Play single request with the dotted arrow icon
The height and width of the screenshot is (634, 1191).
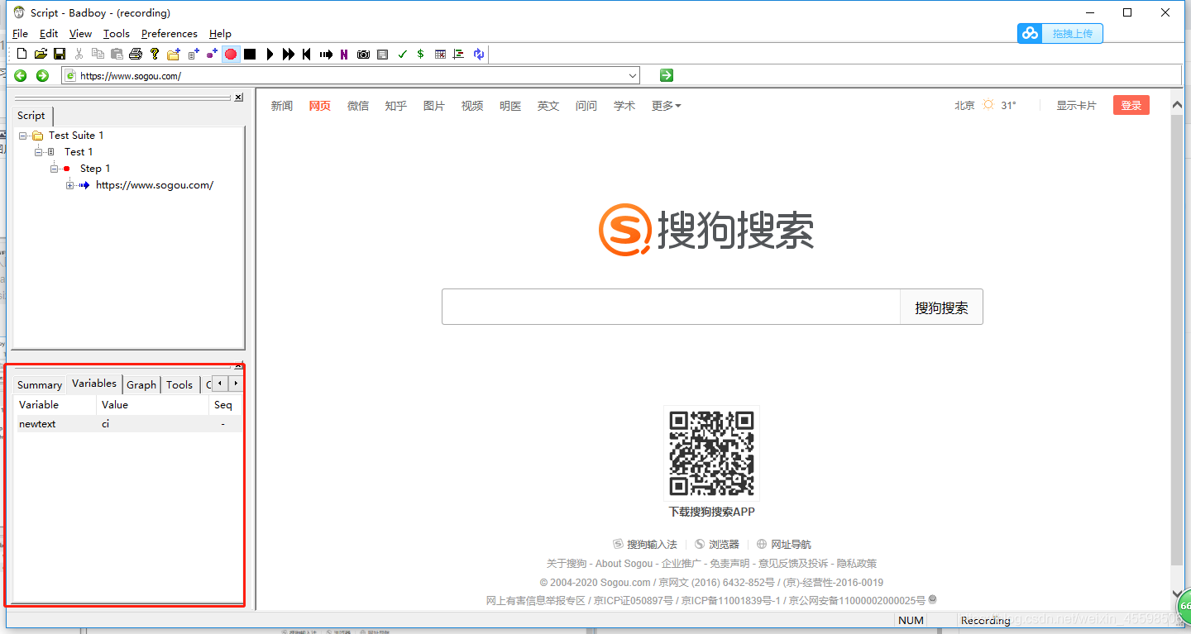click(x=326, y=54)
